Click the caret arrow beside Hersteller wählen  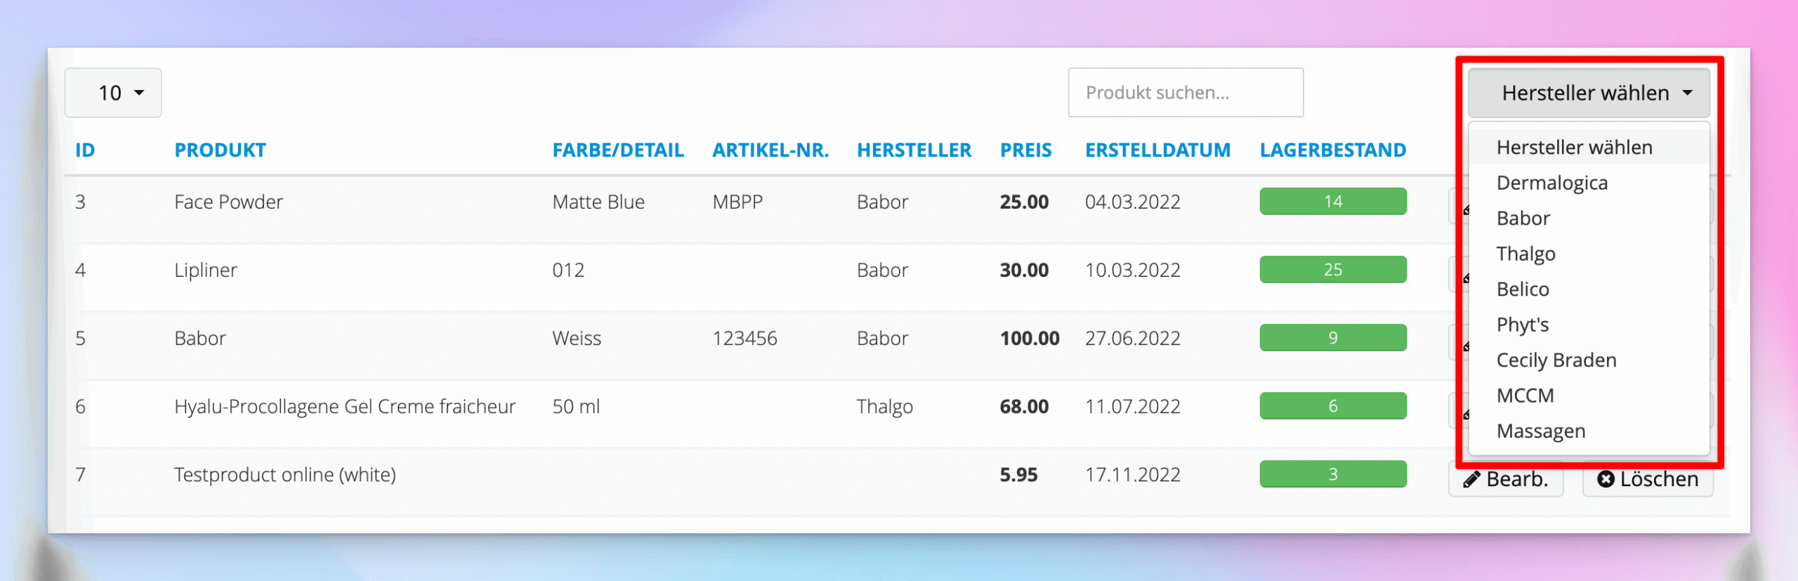coord(1688,93)
